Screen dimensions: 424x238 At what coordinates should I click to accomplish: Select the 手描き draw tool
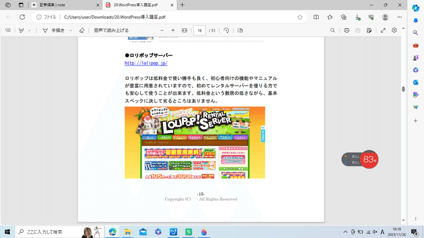tap(54, 31)
